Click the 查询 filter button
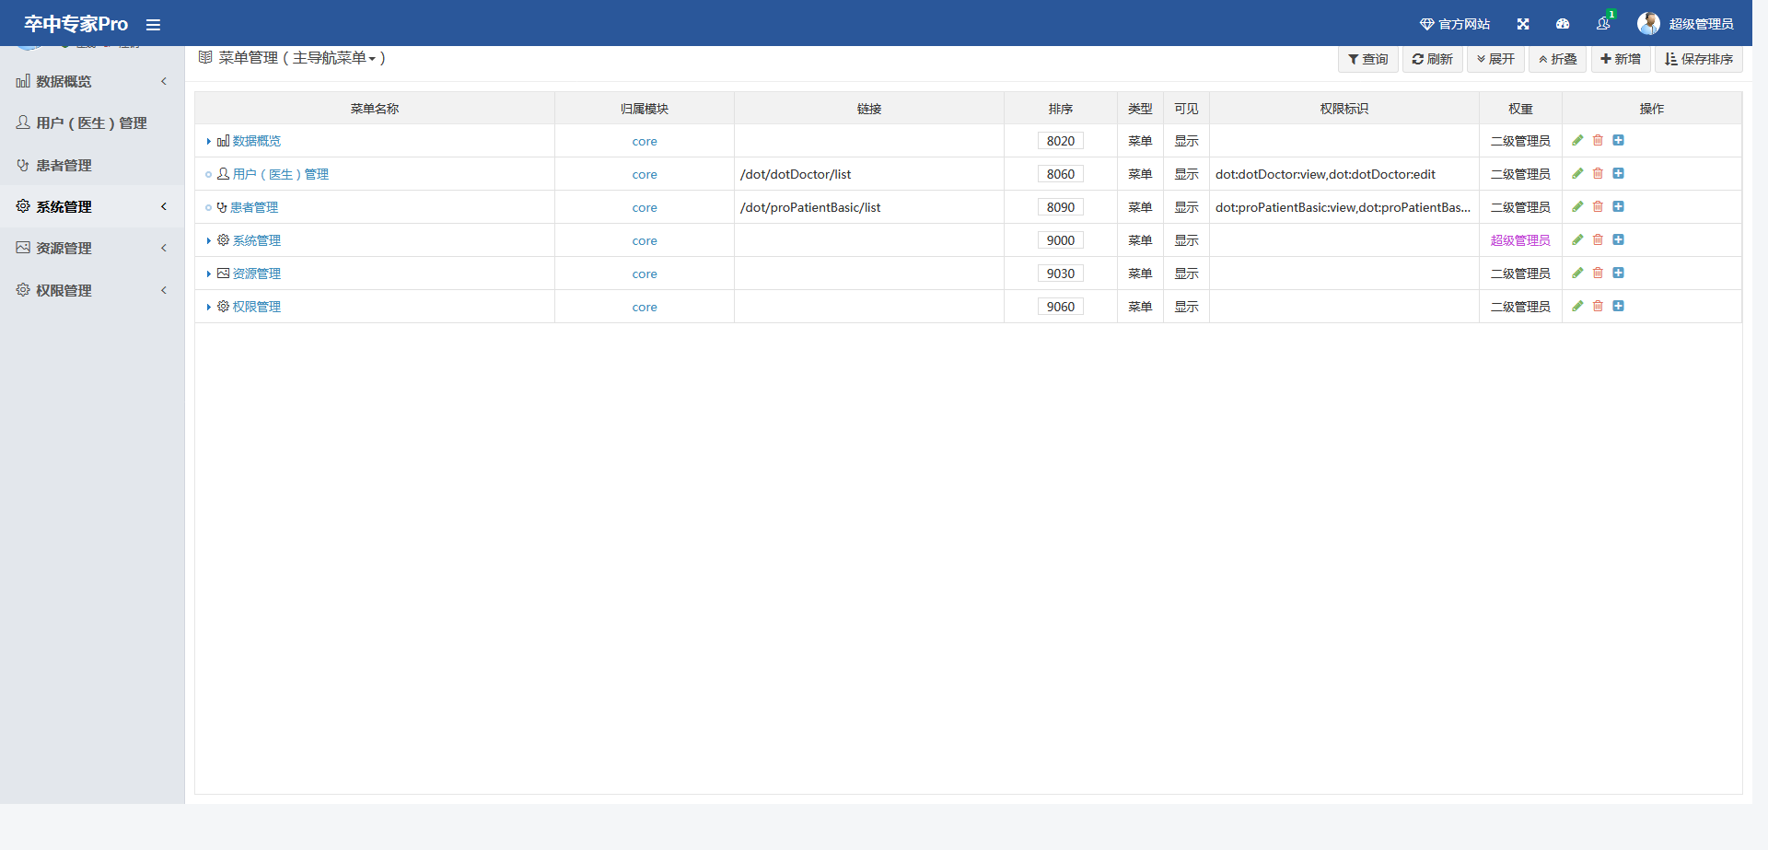The height and width of the screenshot is (850, 1768). coord(1368,59)
